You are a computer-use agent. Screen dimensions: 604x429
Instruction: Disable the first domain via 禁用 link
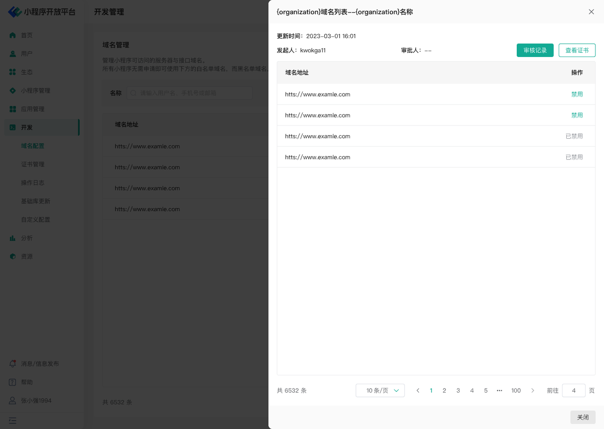(x=577, y=94)
